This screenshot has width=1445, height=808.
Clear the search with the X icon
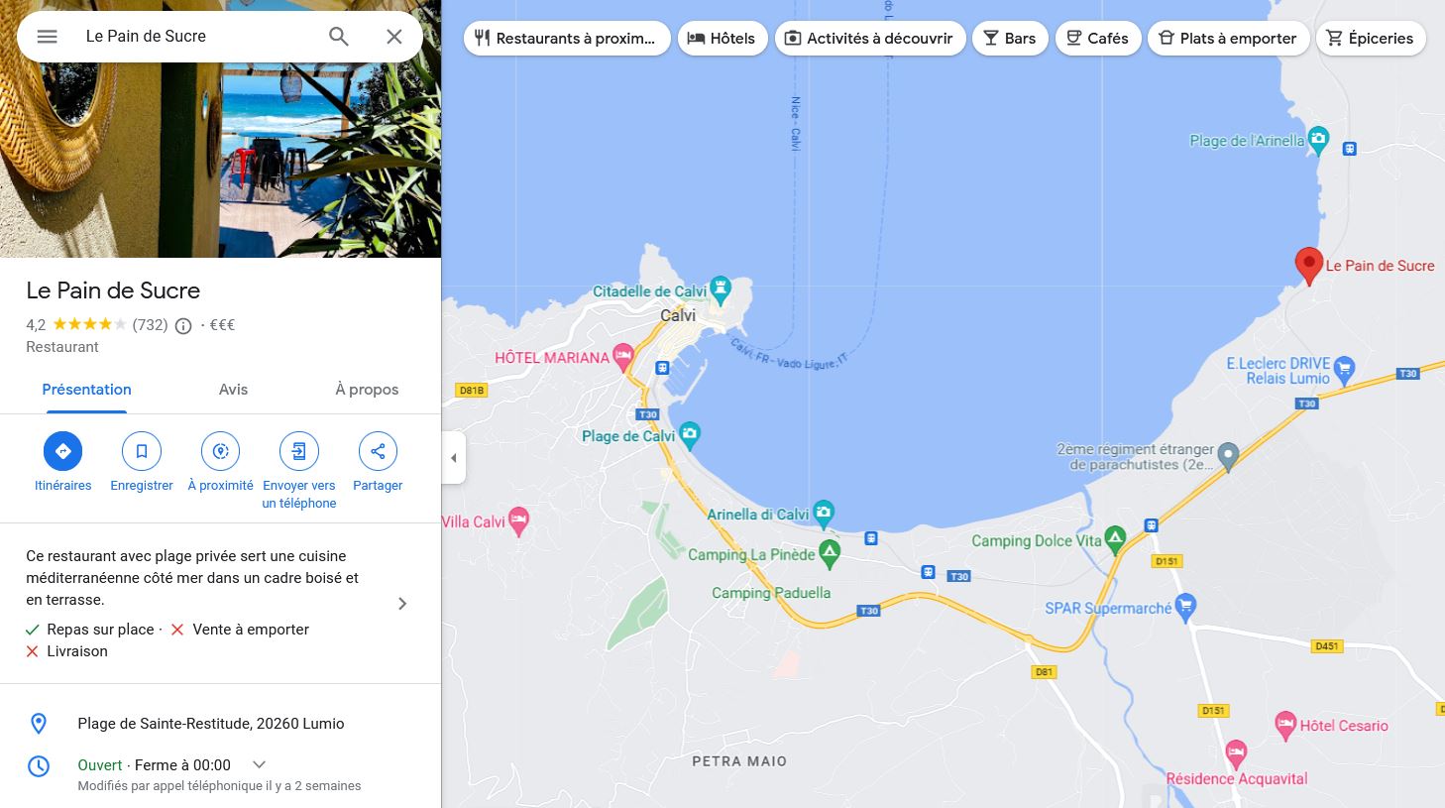point(394,37)
